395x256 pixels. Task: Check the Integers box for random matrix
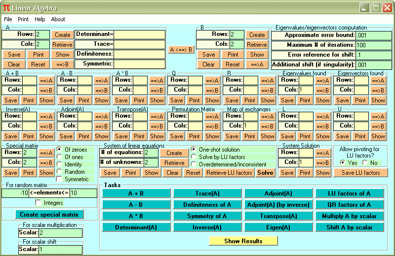[x=39, y=202]
